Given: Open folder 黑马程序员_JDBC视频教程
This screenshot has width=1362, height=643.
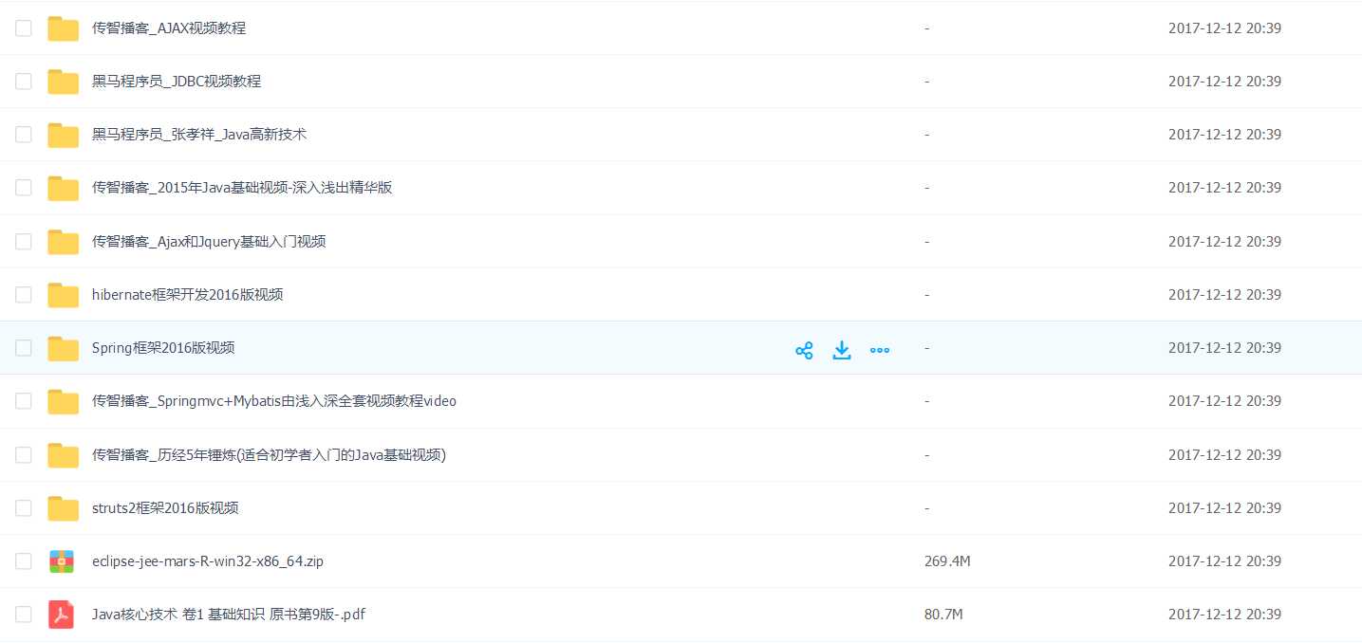Looking at the screenshot, I should pos(177,82).
